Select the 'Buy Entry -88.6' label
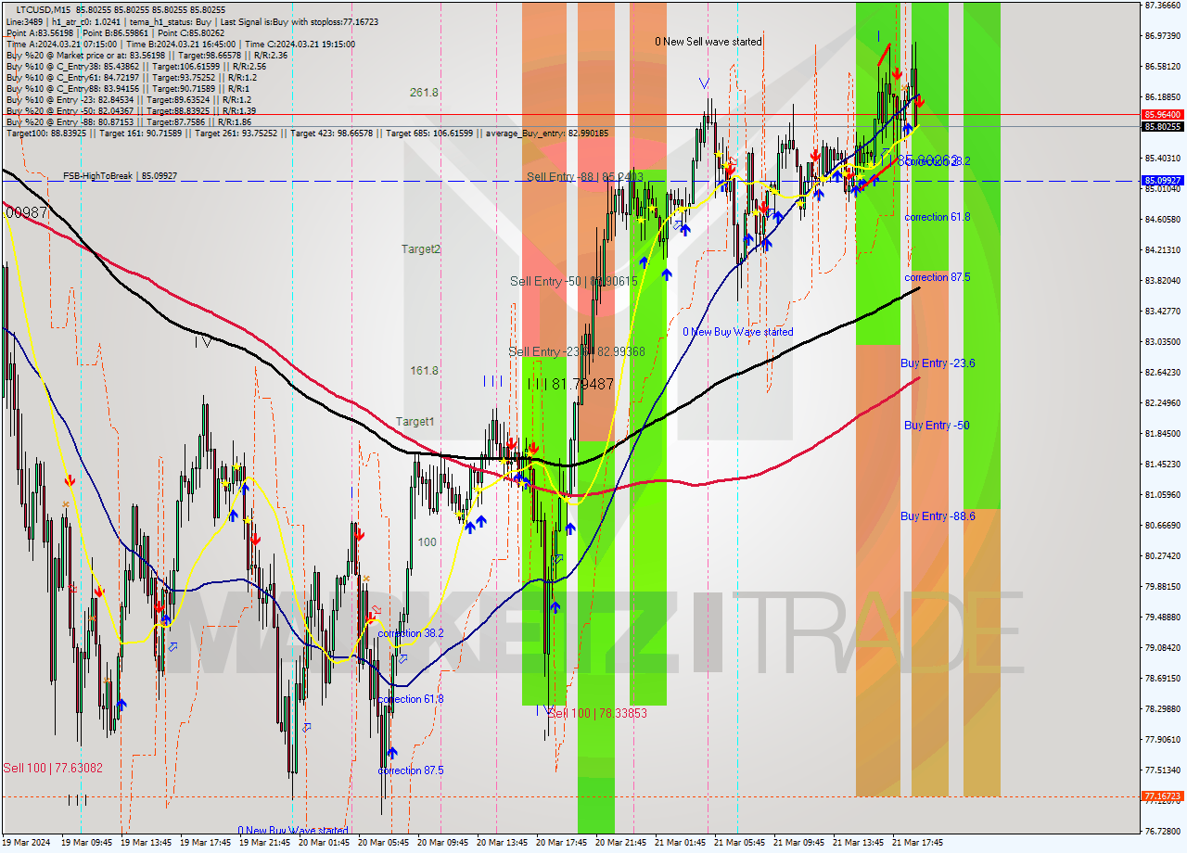This screenshot has height=853, width=1187. pyautogui.click(x=938, y=516)
